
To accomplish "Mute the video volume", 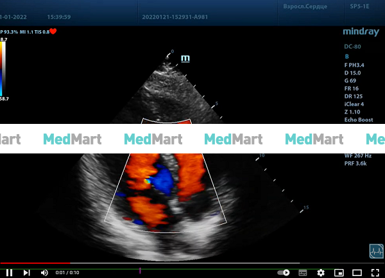I will coord(44,273).
